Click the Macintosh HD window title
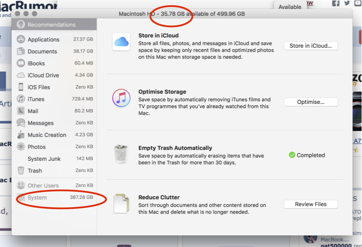Screen dimensions: 362x247 click(182, 14)
